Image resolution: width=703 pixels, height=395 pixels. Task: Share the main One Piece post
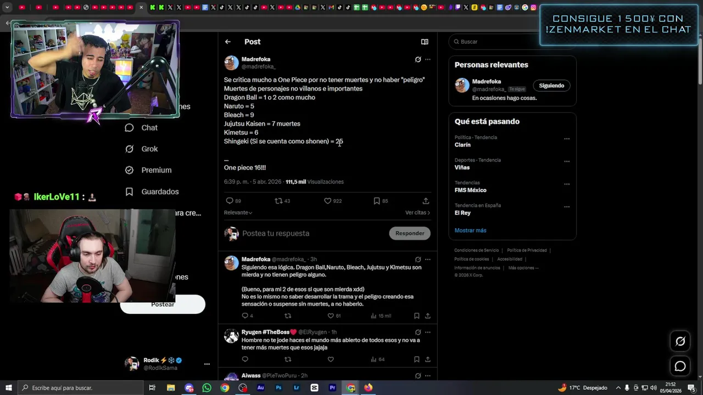[x=426, y=201]
